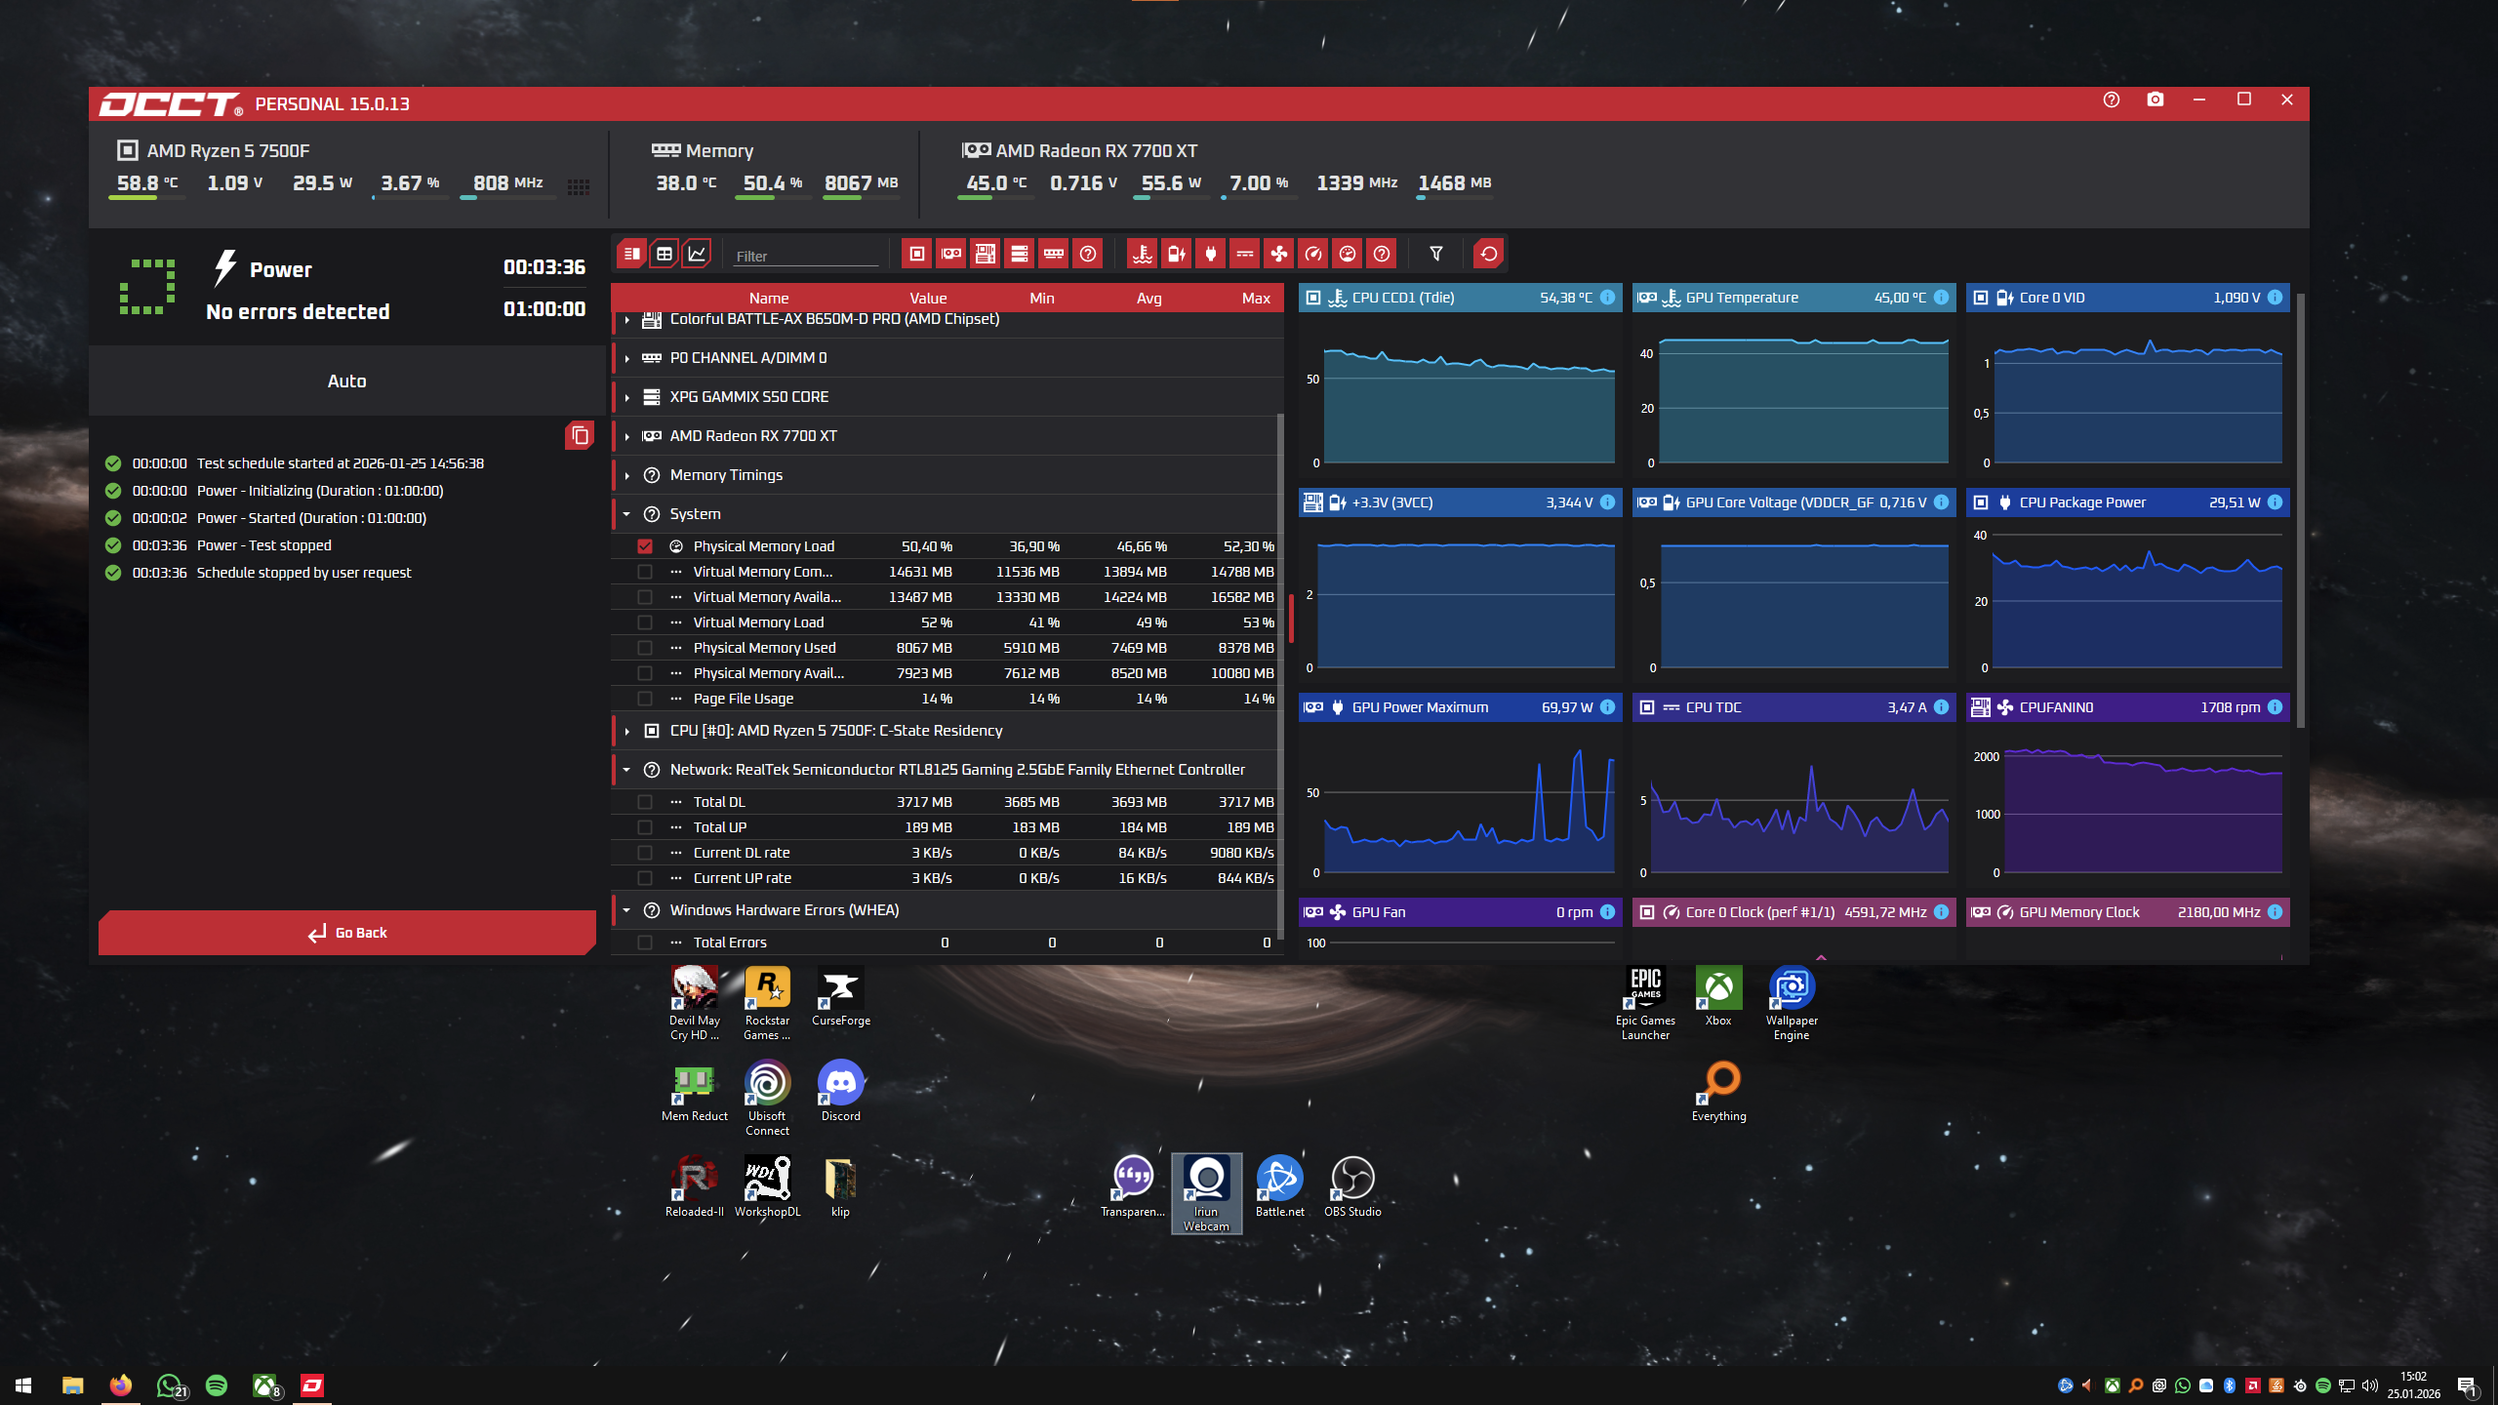The image size is (2498, 1405).
Task: Toggle the GPU hardware filter icon
Action: [x=951, y=255]
